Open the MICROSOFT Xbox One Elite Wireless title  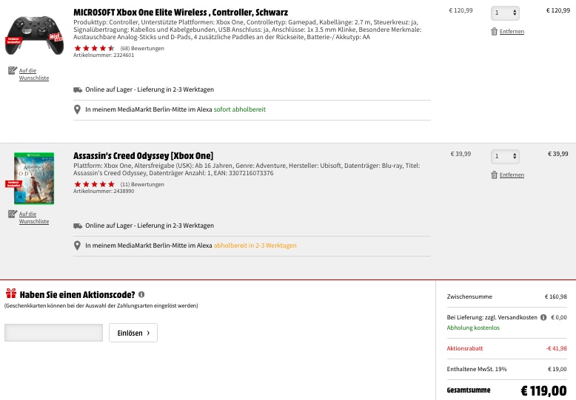tap(181, 12)
